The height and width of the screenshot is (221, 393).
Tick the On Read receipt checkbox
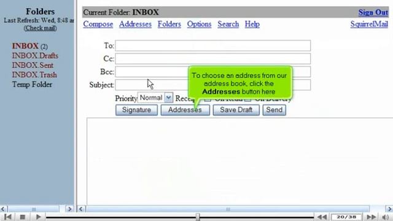[x=208, y=99]
